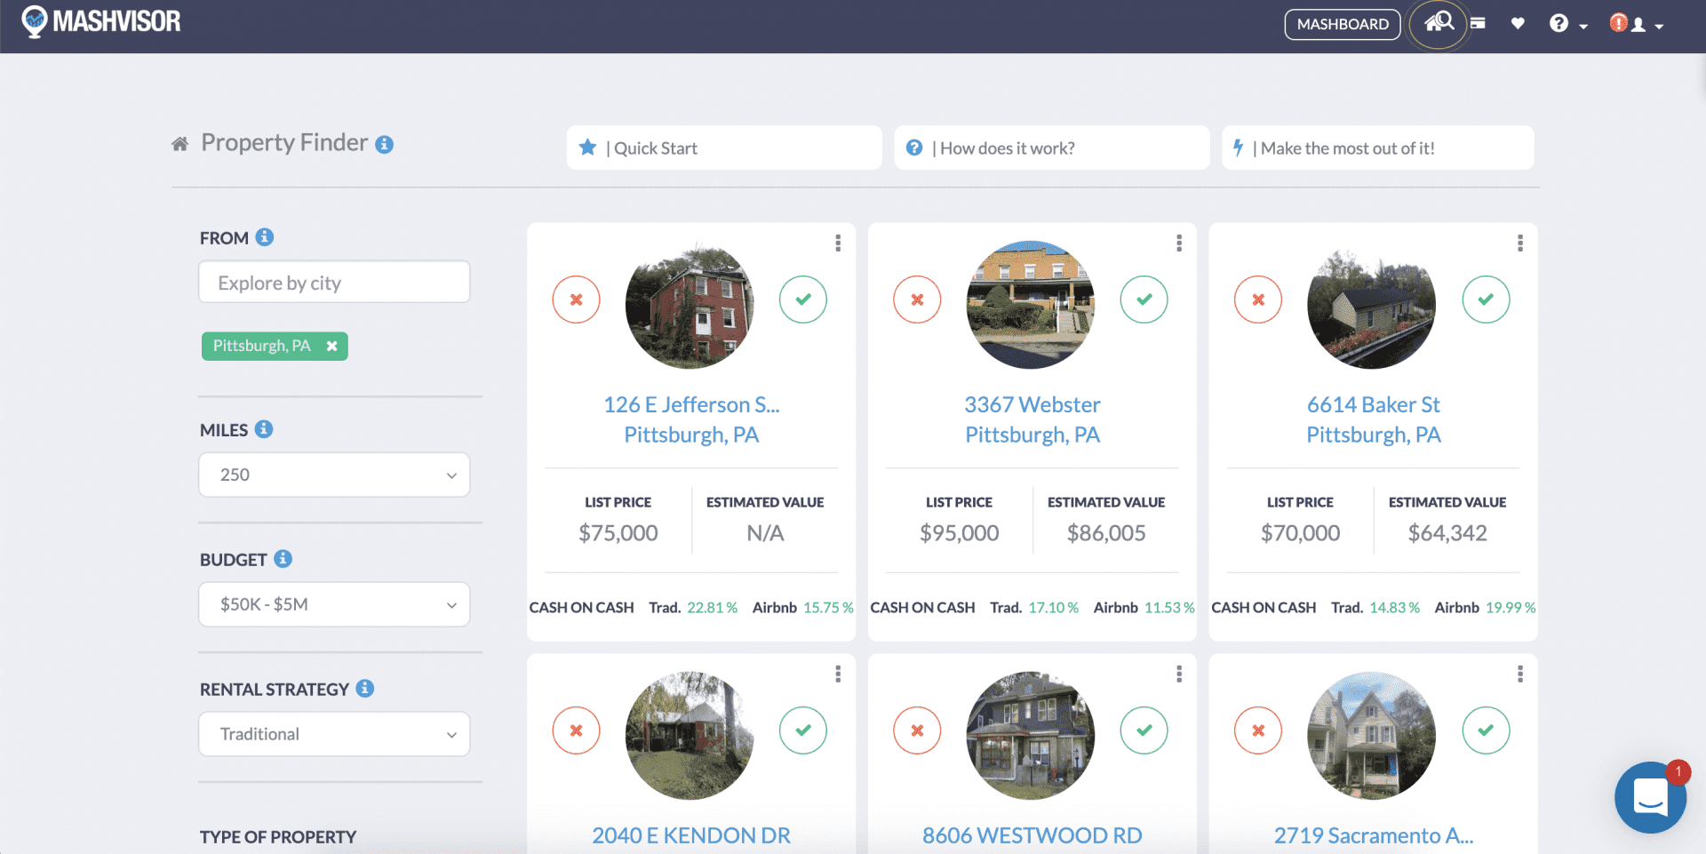Open the Rental Strategy Traditional dropdown
Image resolution: width=1706 pixels, height=854 pixels.
click(x=334, y=734)
